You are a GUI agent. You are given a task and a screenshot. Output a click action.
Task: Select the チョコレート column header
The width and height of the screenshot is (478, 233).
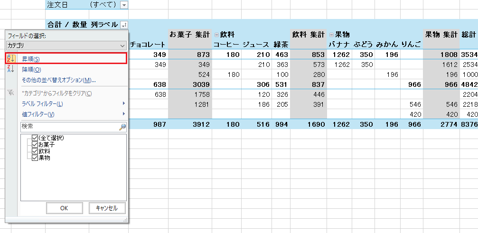point(148,45)
